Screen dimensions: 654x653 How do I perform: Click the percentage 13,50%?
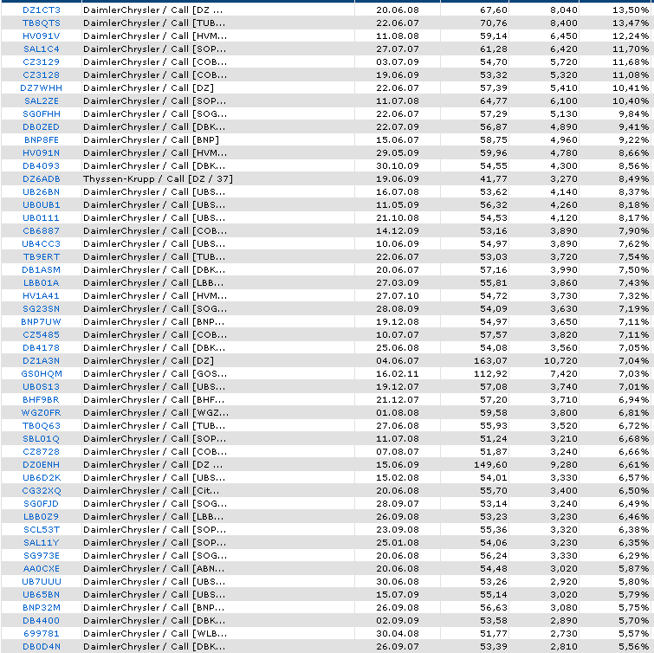tap(631, 10)
